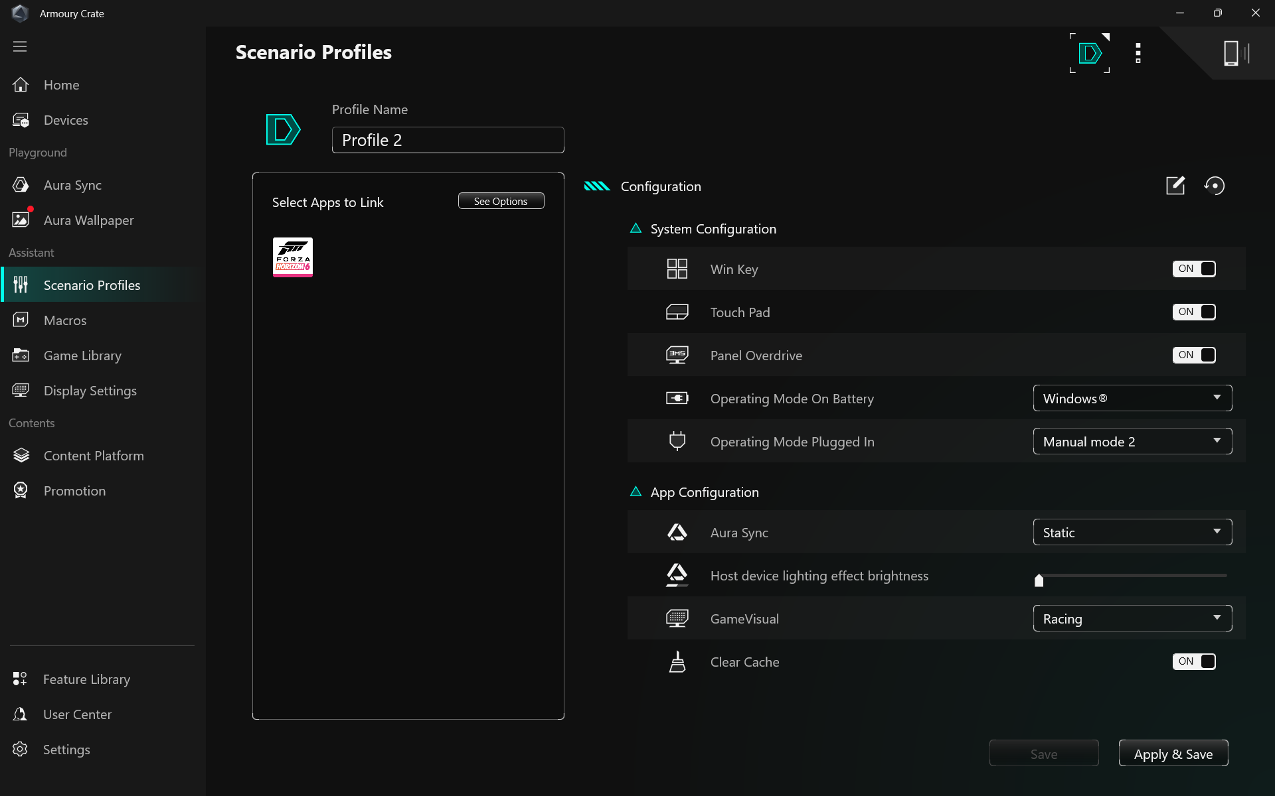Click the Clear Cache broom icon
This screenshot has height=796, width=1275.
click(677, 662)
